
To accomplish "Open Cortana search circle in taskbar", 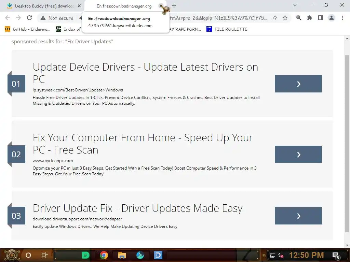I will (x=28, y=255).
